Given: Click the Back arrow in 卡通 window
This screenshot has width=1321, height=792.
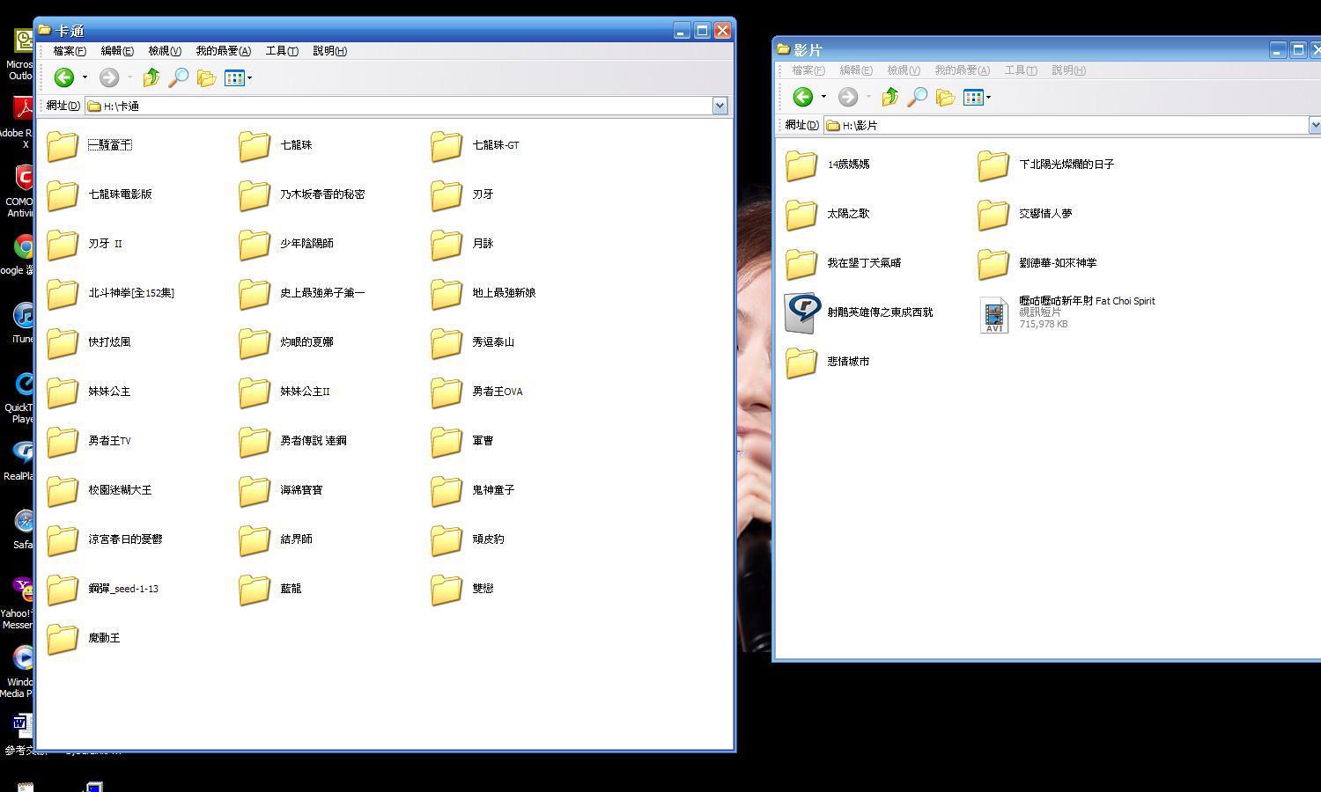Looking at the screenshot, I should 63,77.
